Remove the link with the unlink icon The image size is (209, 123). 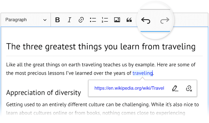tap(189, 88)
